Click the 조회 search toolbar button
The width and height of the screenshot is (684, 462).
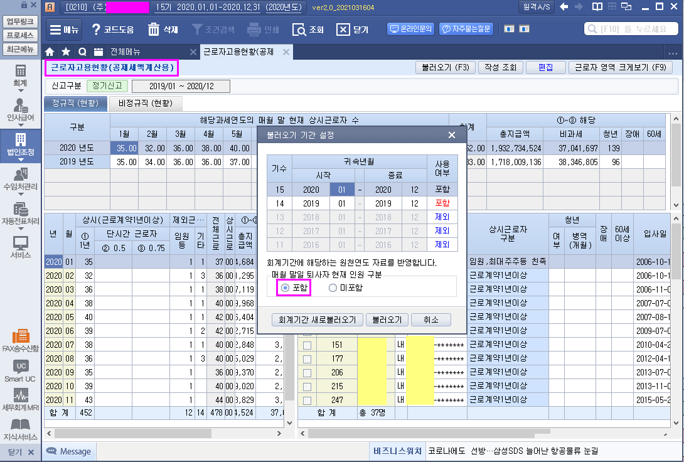click(309, 30)
